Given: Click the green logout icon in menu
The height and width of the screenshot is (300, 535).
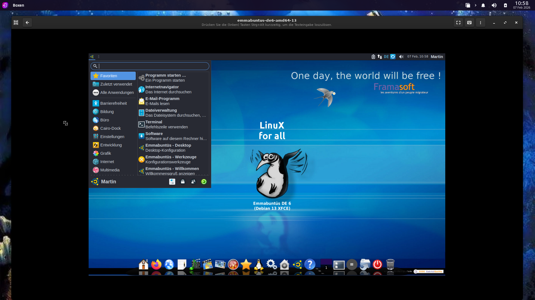Looking at the screenshot, I should [204, 182].
